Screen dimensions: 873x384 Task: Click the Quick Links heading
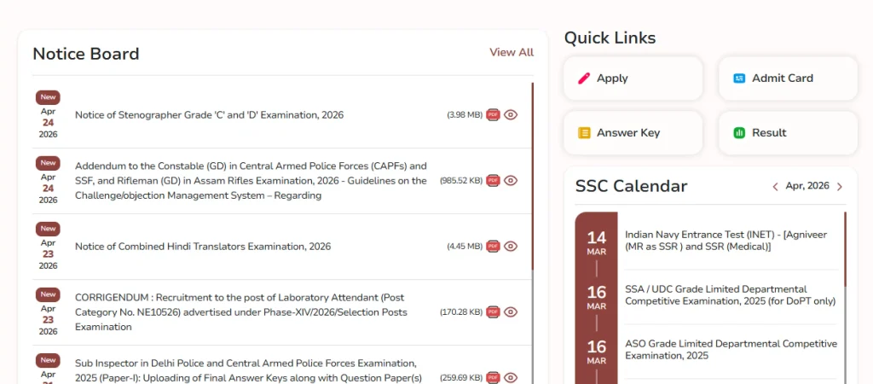(x=610, y=38)
